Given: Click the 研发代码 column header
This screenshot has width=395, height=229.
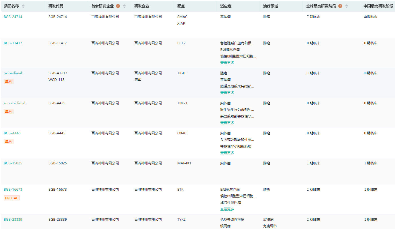Looking at the screenshot, I should point(56,6).
